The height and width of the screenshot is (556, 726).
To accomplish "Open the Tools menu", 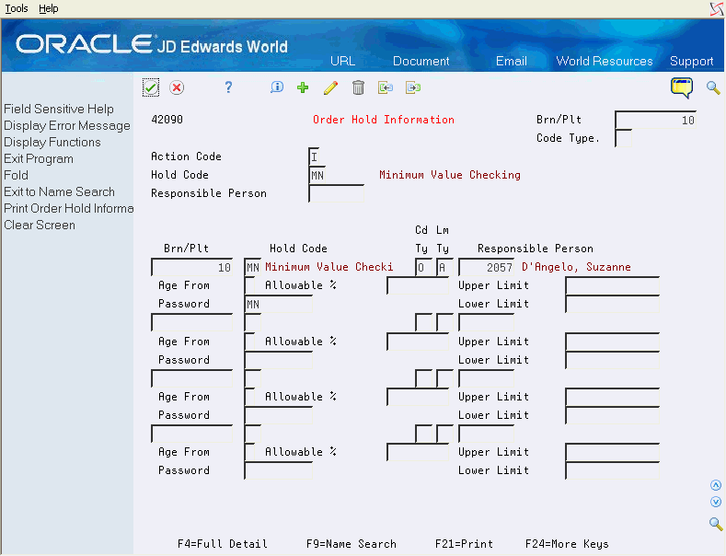I will point(17,8).
